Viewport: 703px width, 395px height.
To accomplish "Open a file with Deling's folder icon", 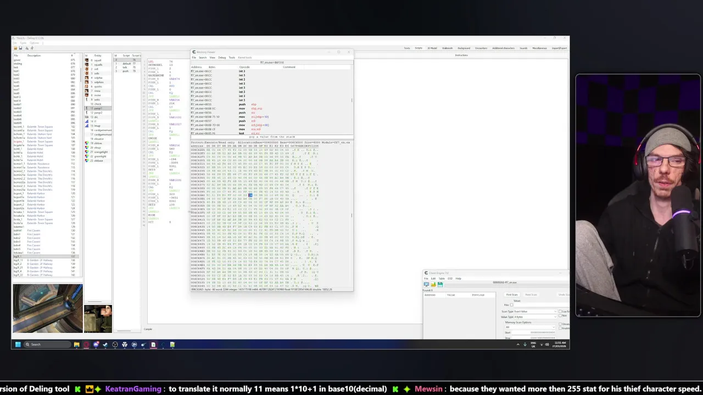I will [x=15, y=48].
